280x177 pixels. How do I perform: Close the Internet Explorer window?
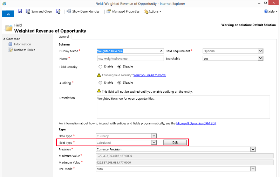click(x=274, y=3)
